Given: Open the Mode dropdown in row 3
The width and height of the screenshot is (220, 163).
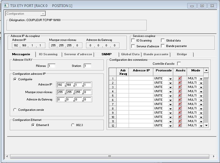Looking at the screenshot, I should tap(201, 87).
